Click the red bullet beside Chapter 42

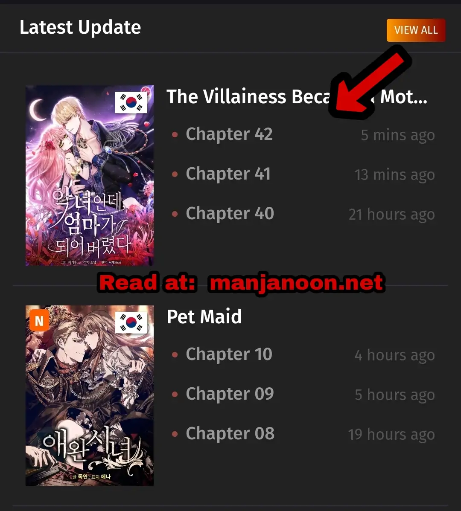pyautogui.click(x=175, y=134)
